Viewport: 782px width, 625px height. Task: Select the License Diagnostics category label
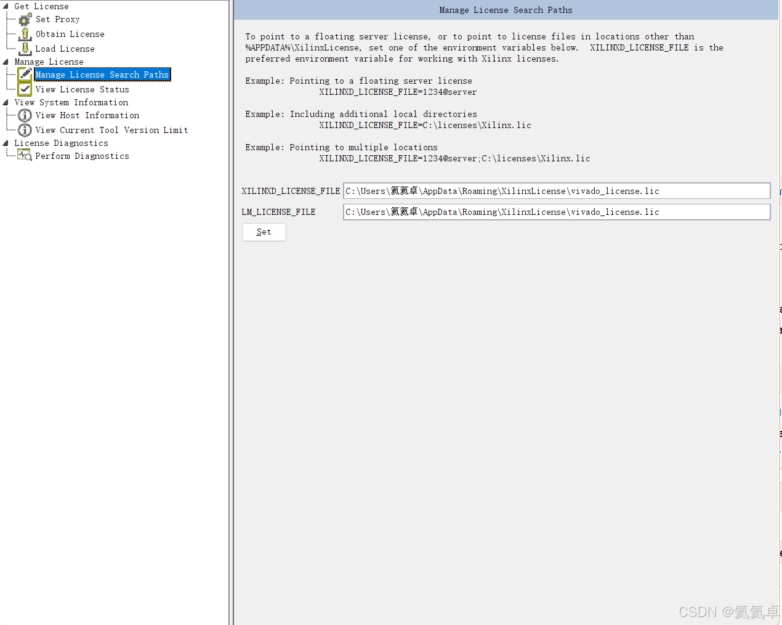pos(62,143)
